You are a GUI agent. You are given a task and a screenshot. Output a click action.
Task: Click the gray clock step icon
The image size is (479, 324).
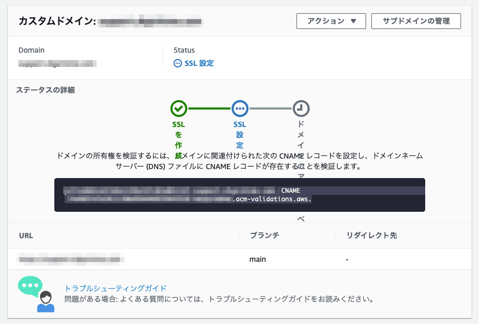pyautogui.click(x=301, y=109)
